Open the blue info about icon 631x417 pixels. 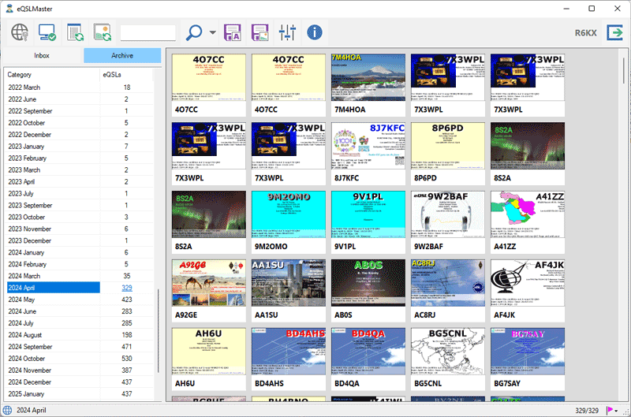click(x=315, y=32)
